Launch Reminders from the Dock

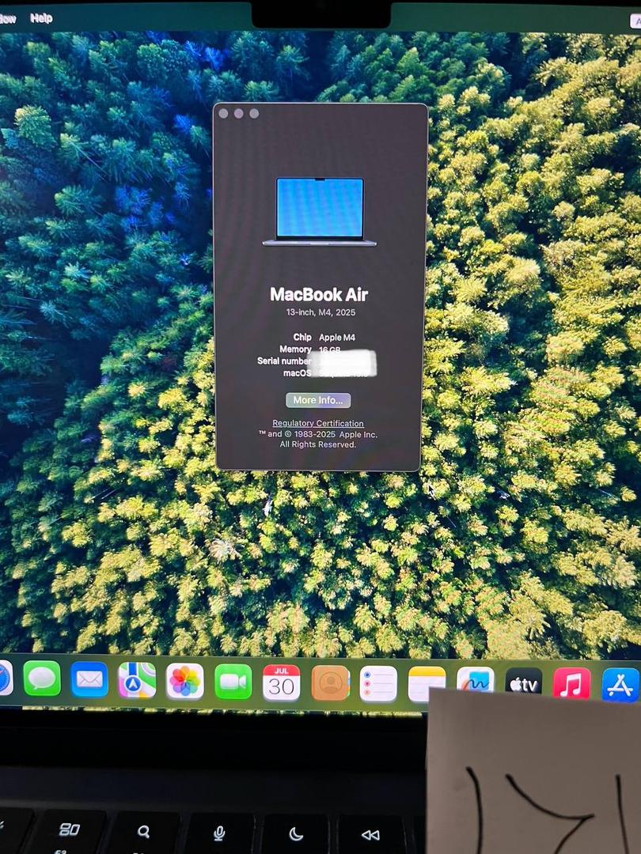(x=378, y=683)
